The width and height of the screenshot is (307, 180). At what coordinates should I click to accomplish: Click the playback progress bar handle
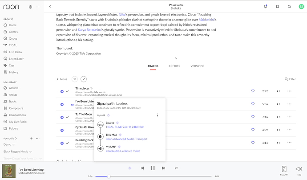(x=109, y=176)
